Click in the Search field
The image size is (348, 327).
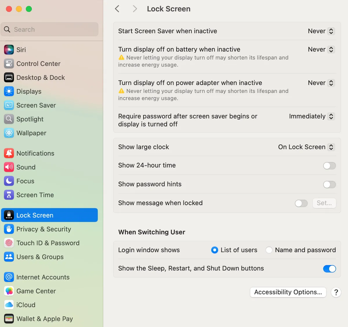pyautogui.click(x=50, y=30)
